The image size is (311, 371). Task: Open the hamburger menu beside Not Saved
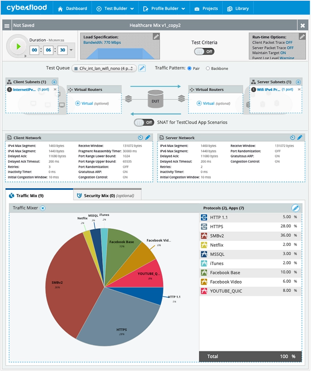[x=7, y=25]
